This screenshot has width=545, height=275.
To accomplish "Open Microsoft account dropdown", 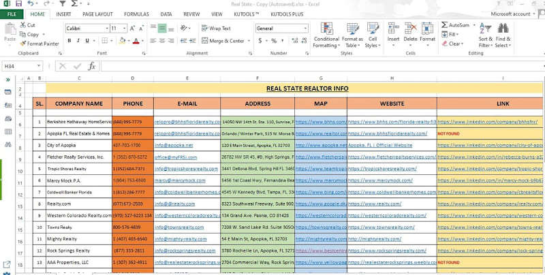I will (514, 14).
